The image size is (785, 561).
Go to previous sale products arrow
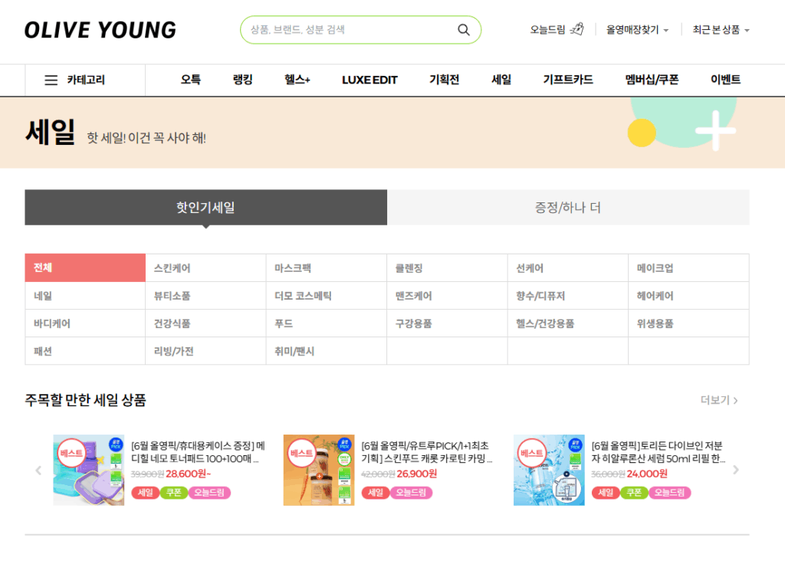38,470
